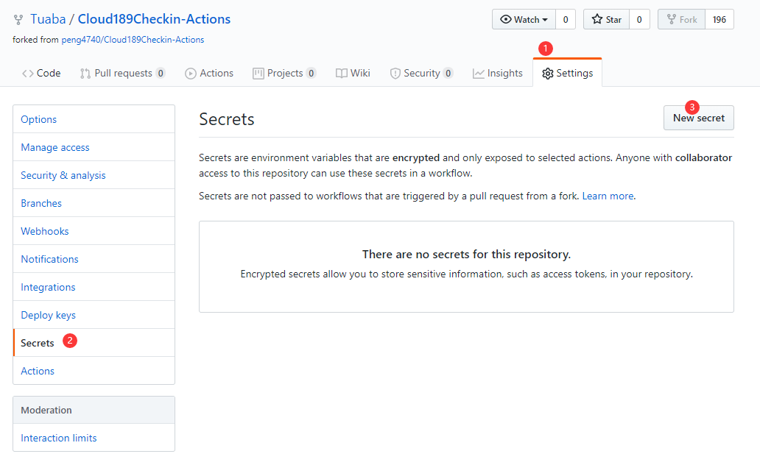
Task: Click the Code tab icon
Action: [28, 74]
